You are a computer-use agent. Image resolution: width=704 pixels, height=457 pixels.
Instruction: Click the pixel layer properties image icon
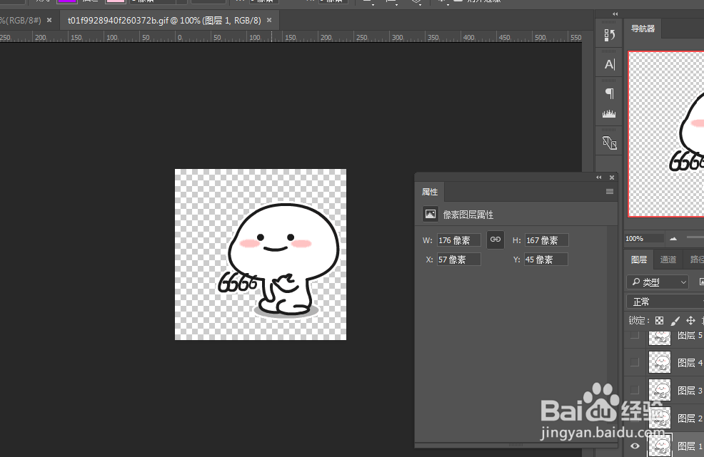(x=430, y=214)
